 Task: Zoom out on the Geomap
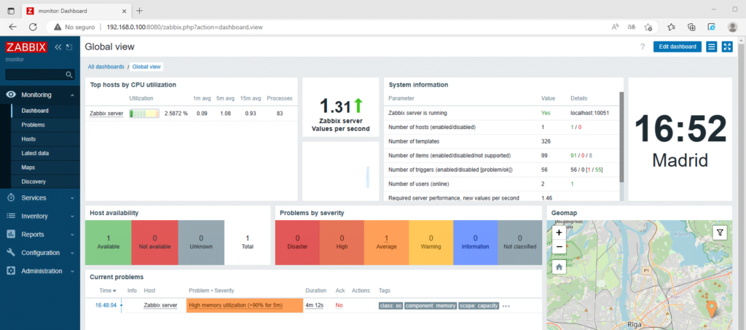(559, 246)
